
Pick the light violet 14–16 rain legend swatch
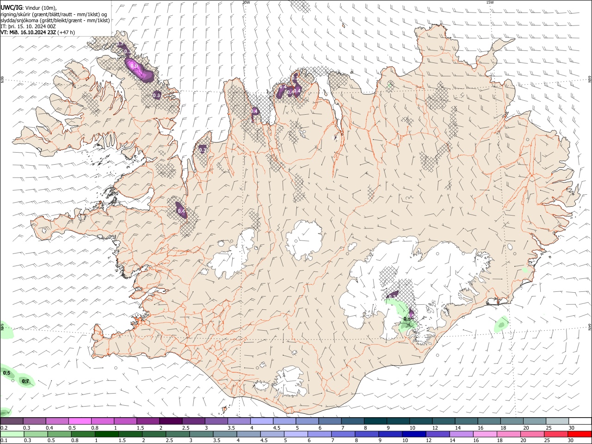[461, 434]
